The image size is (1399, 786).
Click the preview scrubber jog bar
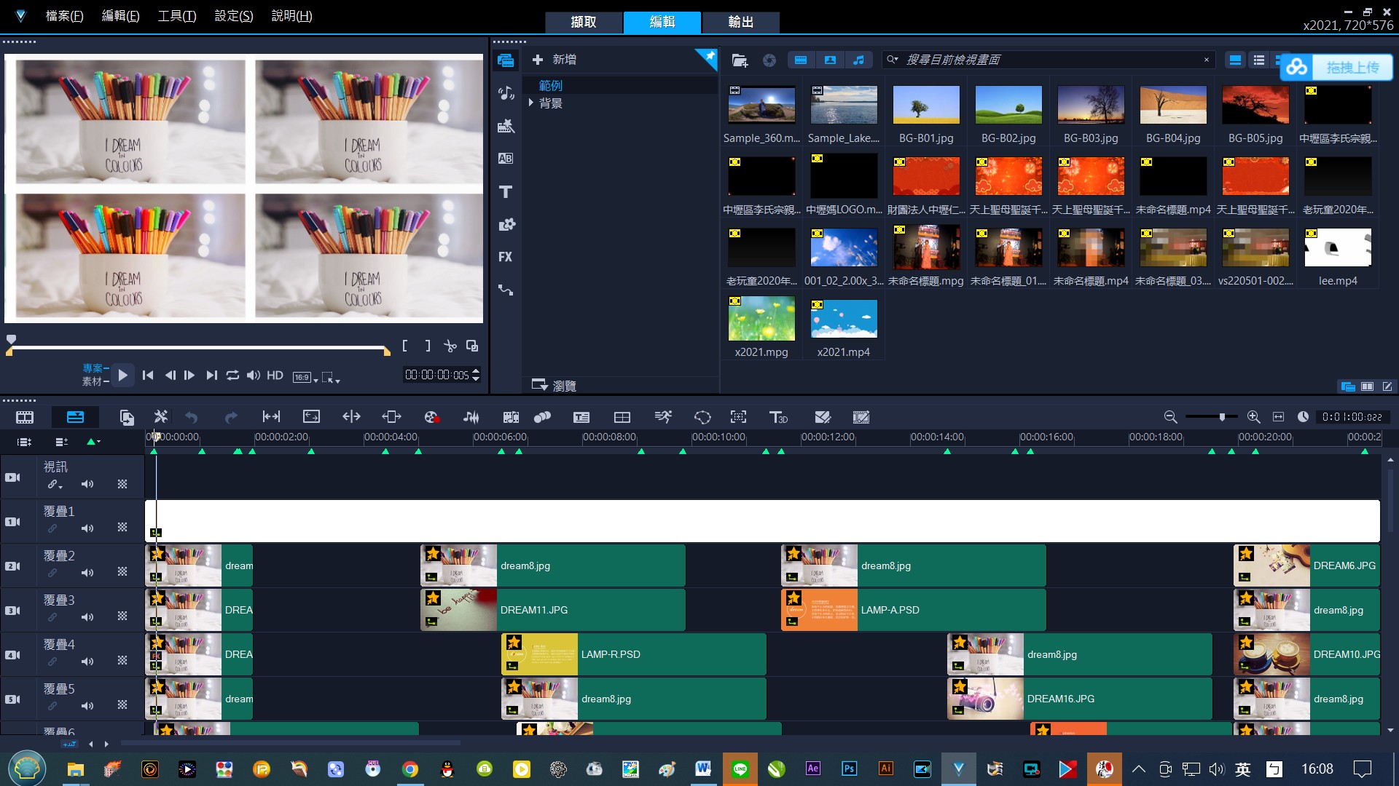(199, 349)
